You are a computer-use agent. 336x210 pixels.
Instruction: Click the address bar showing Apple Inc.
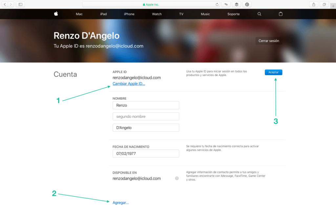tap(151, 4)
